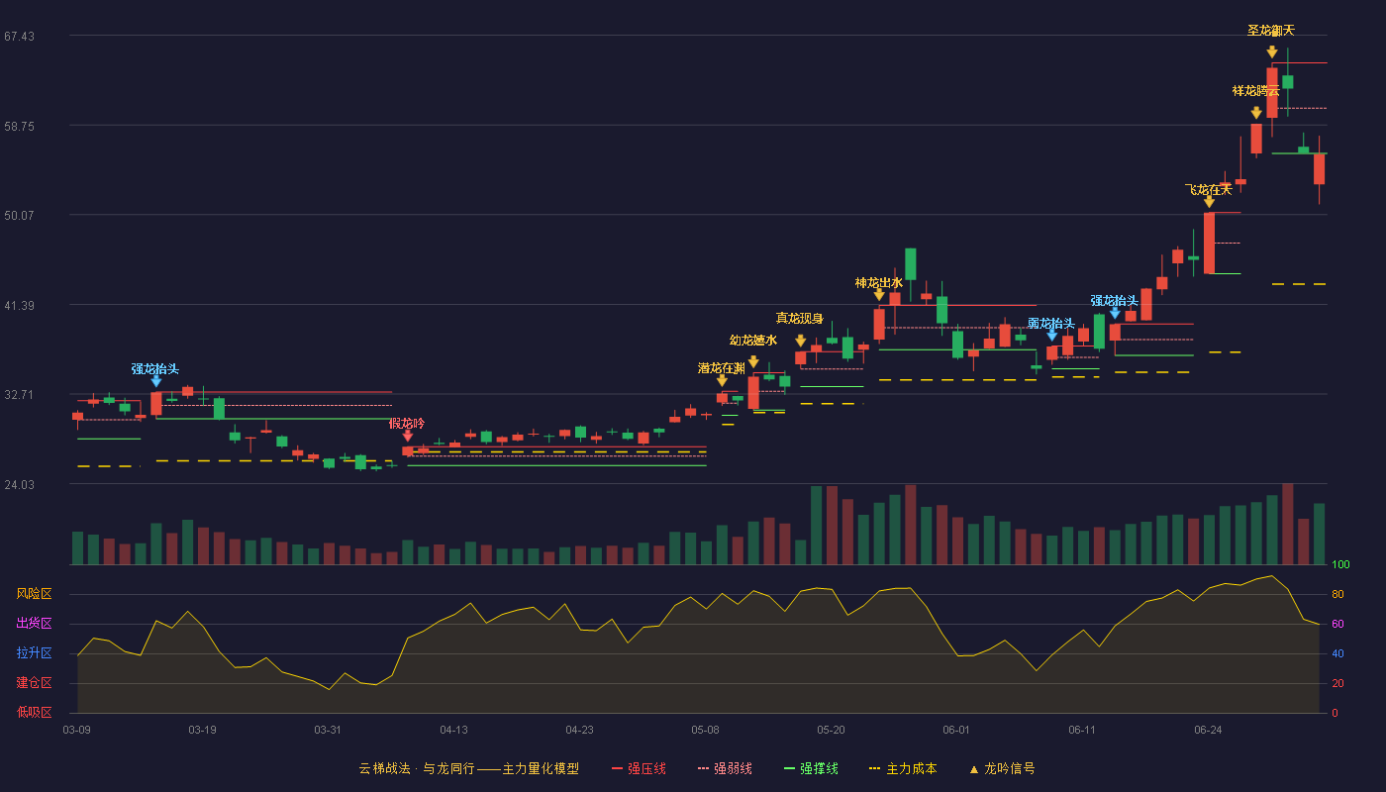This screenshot has height=792, width=1386.
Task: Click the yellow arrow under the 真龙现身 label
Action: click(801, 341)
